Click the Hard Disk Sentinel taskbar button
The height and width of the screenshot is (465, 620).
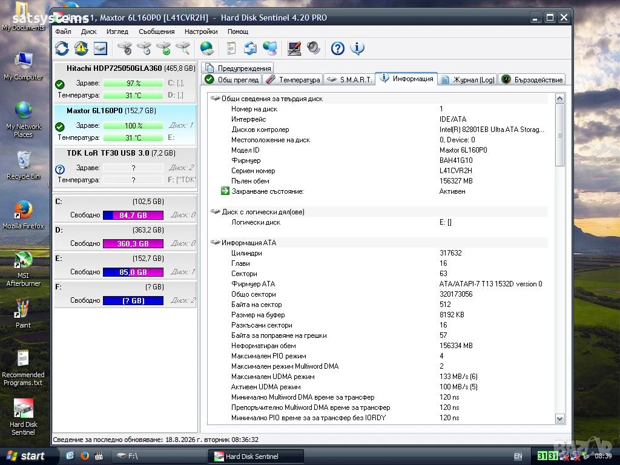256,456
